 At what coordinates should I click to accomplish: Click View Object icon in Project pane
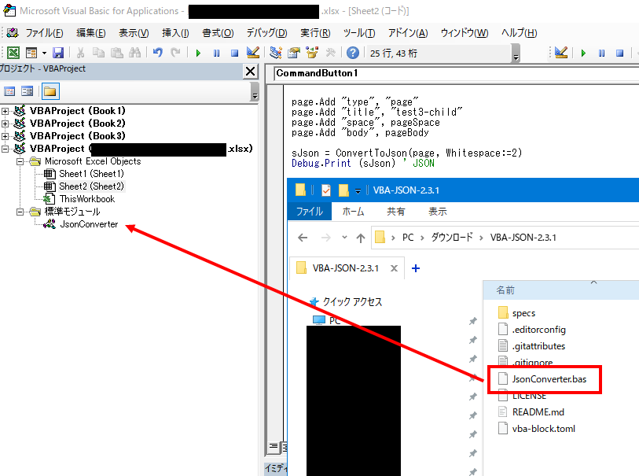pyautogui.click(x=28, y=91)
